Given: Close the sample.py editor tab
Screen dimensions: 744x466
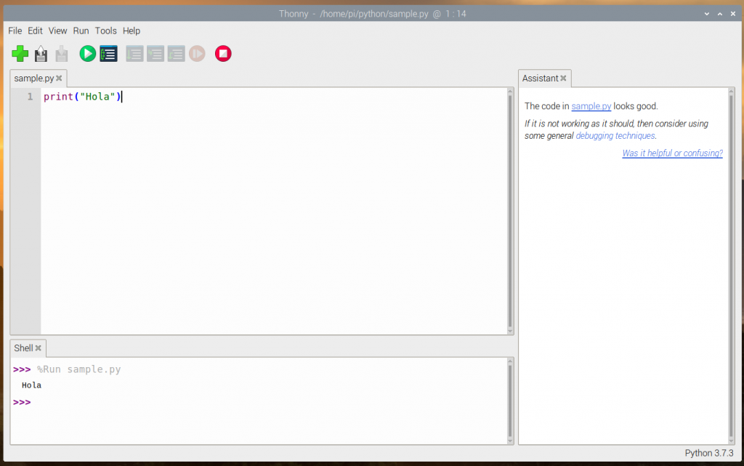Looking at the screenshot, I should pos(60,79).
